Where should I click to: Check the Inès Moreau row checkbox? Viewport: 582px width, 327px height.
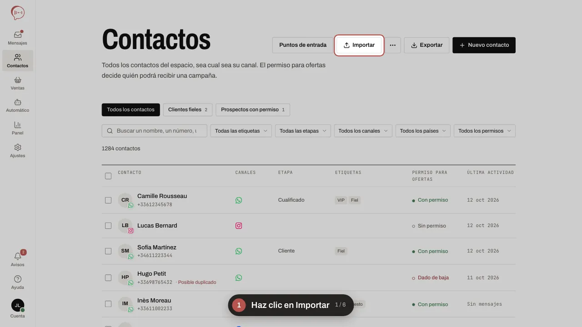(x=108, y=304)
